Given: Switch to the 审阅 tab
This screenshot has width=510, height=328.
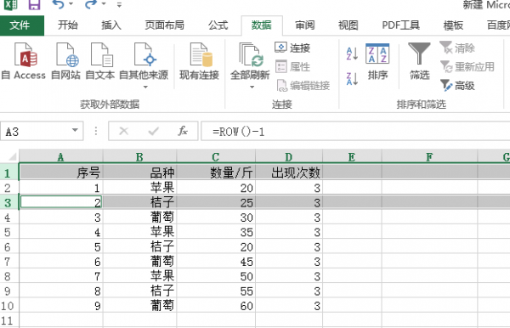Looking at the screenshot, I should point(305,25).
